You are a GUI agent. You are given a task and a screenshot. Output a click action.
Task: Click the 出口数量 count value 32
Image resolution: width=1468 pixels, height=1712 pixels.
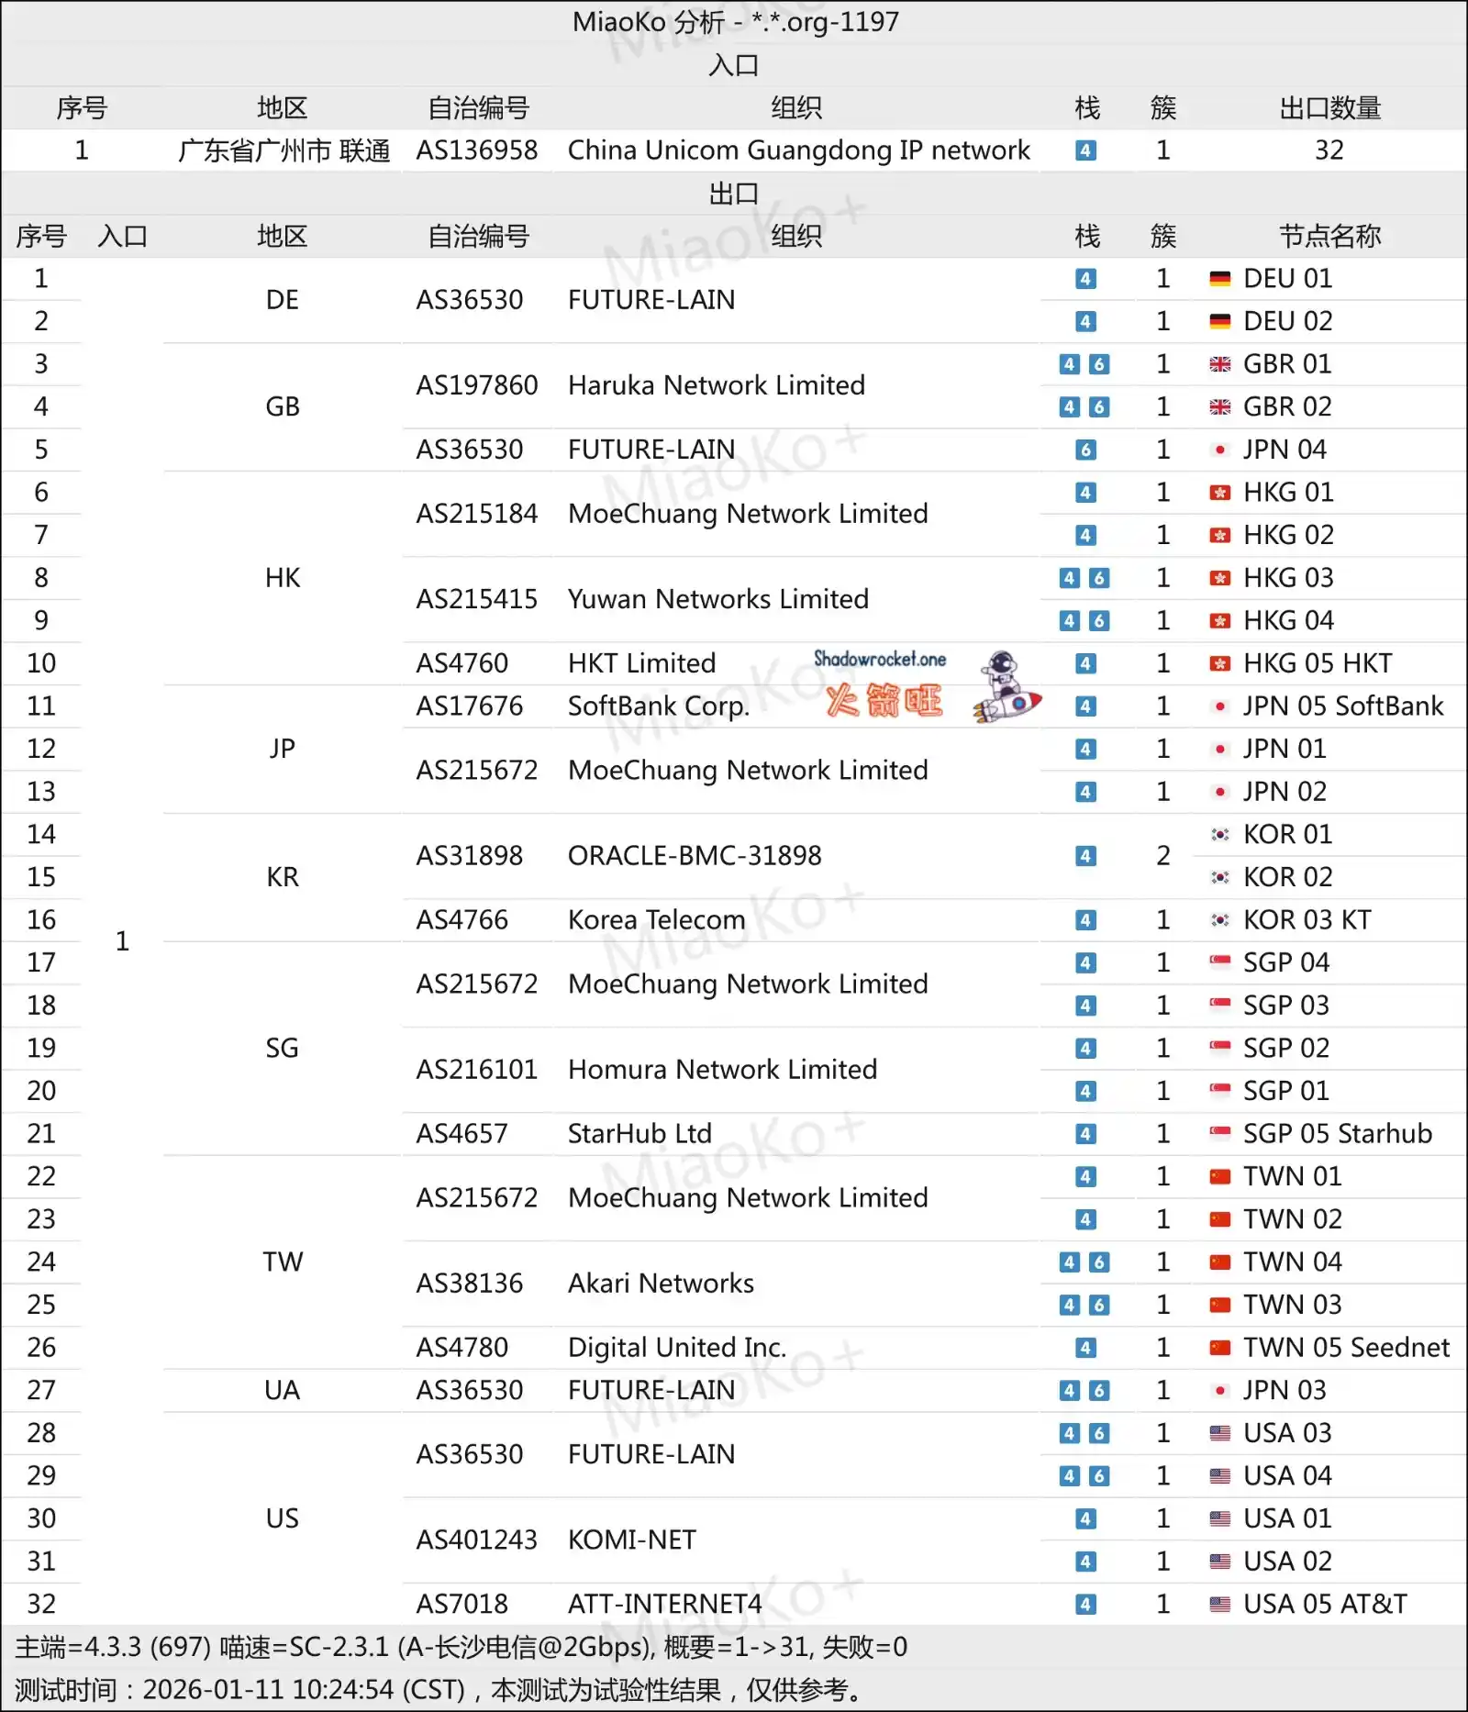pos(1329,150)
